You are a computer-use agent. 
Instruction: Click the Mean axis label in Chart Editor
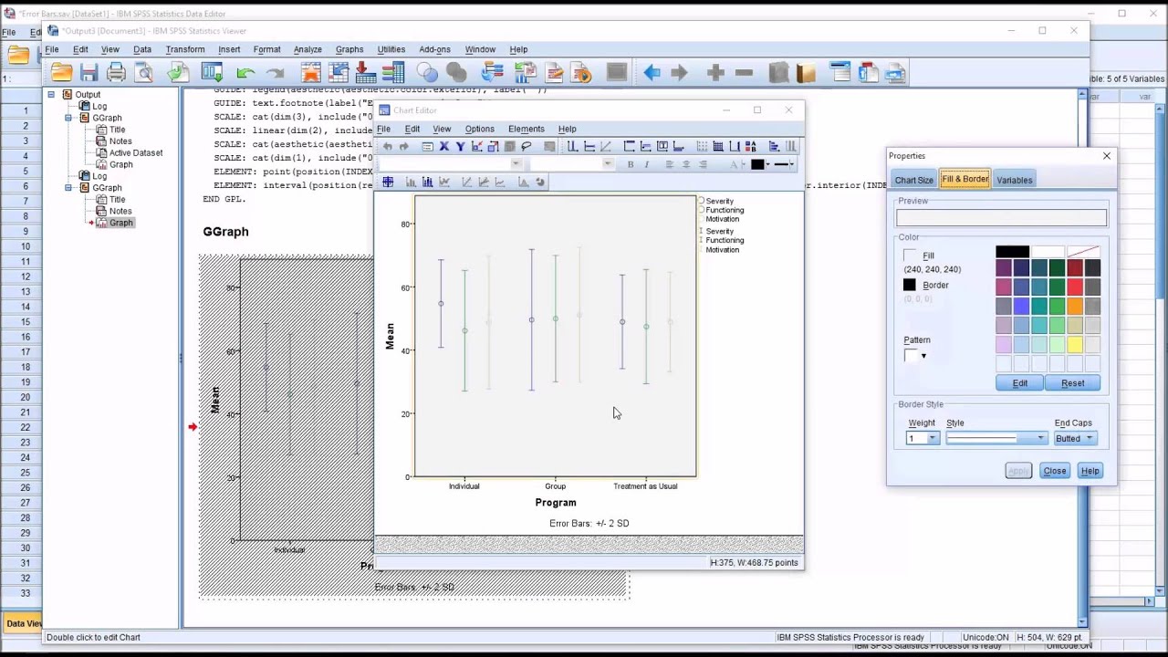(x=390, y=336)
